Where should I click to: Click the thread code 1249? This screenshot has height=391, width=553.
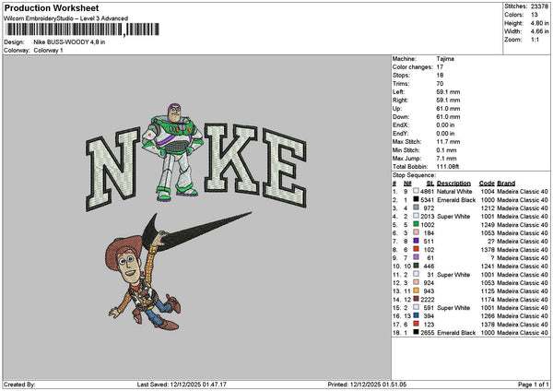(488, 224)
